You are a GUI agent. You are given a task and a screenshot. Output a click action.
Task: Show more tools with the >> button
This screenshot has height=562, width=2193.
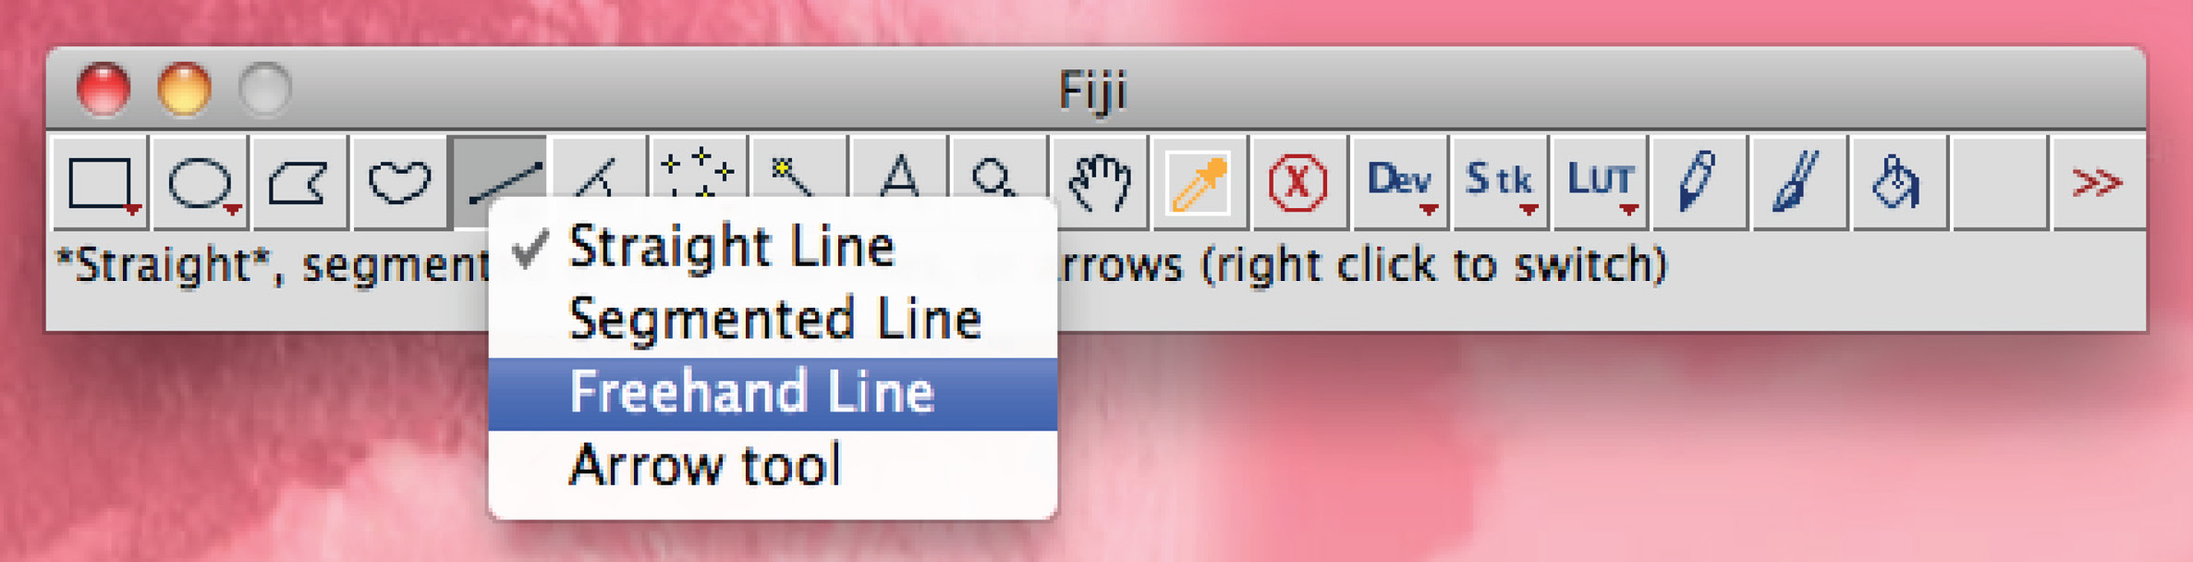[2097, 181]
